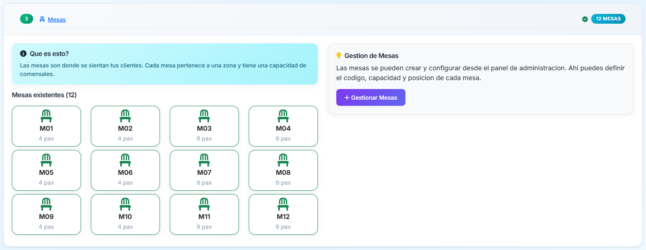
Task: Select table card M03
Action: pos(204,126)
